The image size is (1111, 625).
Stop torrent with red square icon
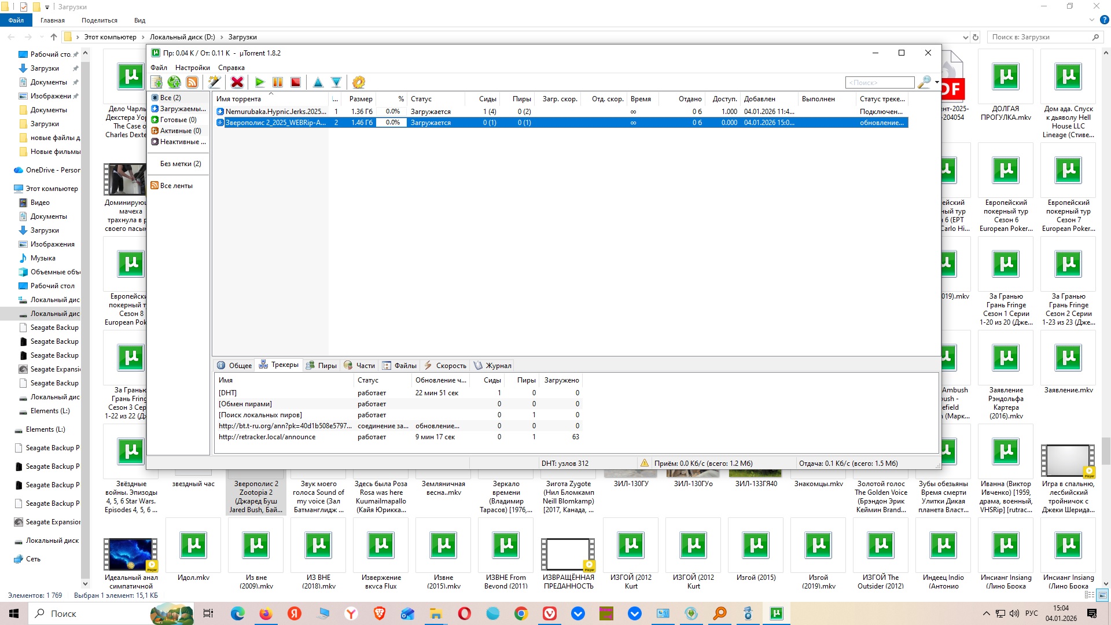[x=296, y=82]
